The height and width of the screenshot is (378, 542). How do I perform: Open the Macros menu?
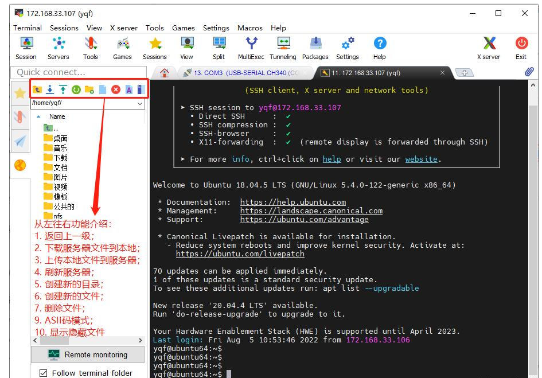coord(250,28)
